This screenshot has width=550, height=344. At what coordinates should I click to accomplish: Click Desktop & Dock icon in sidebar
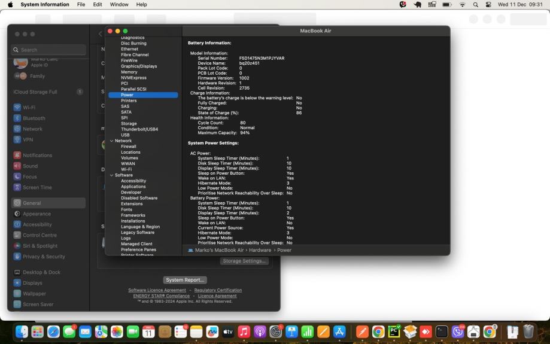(17, 272)
